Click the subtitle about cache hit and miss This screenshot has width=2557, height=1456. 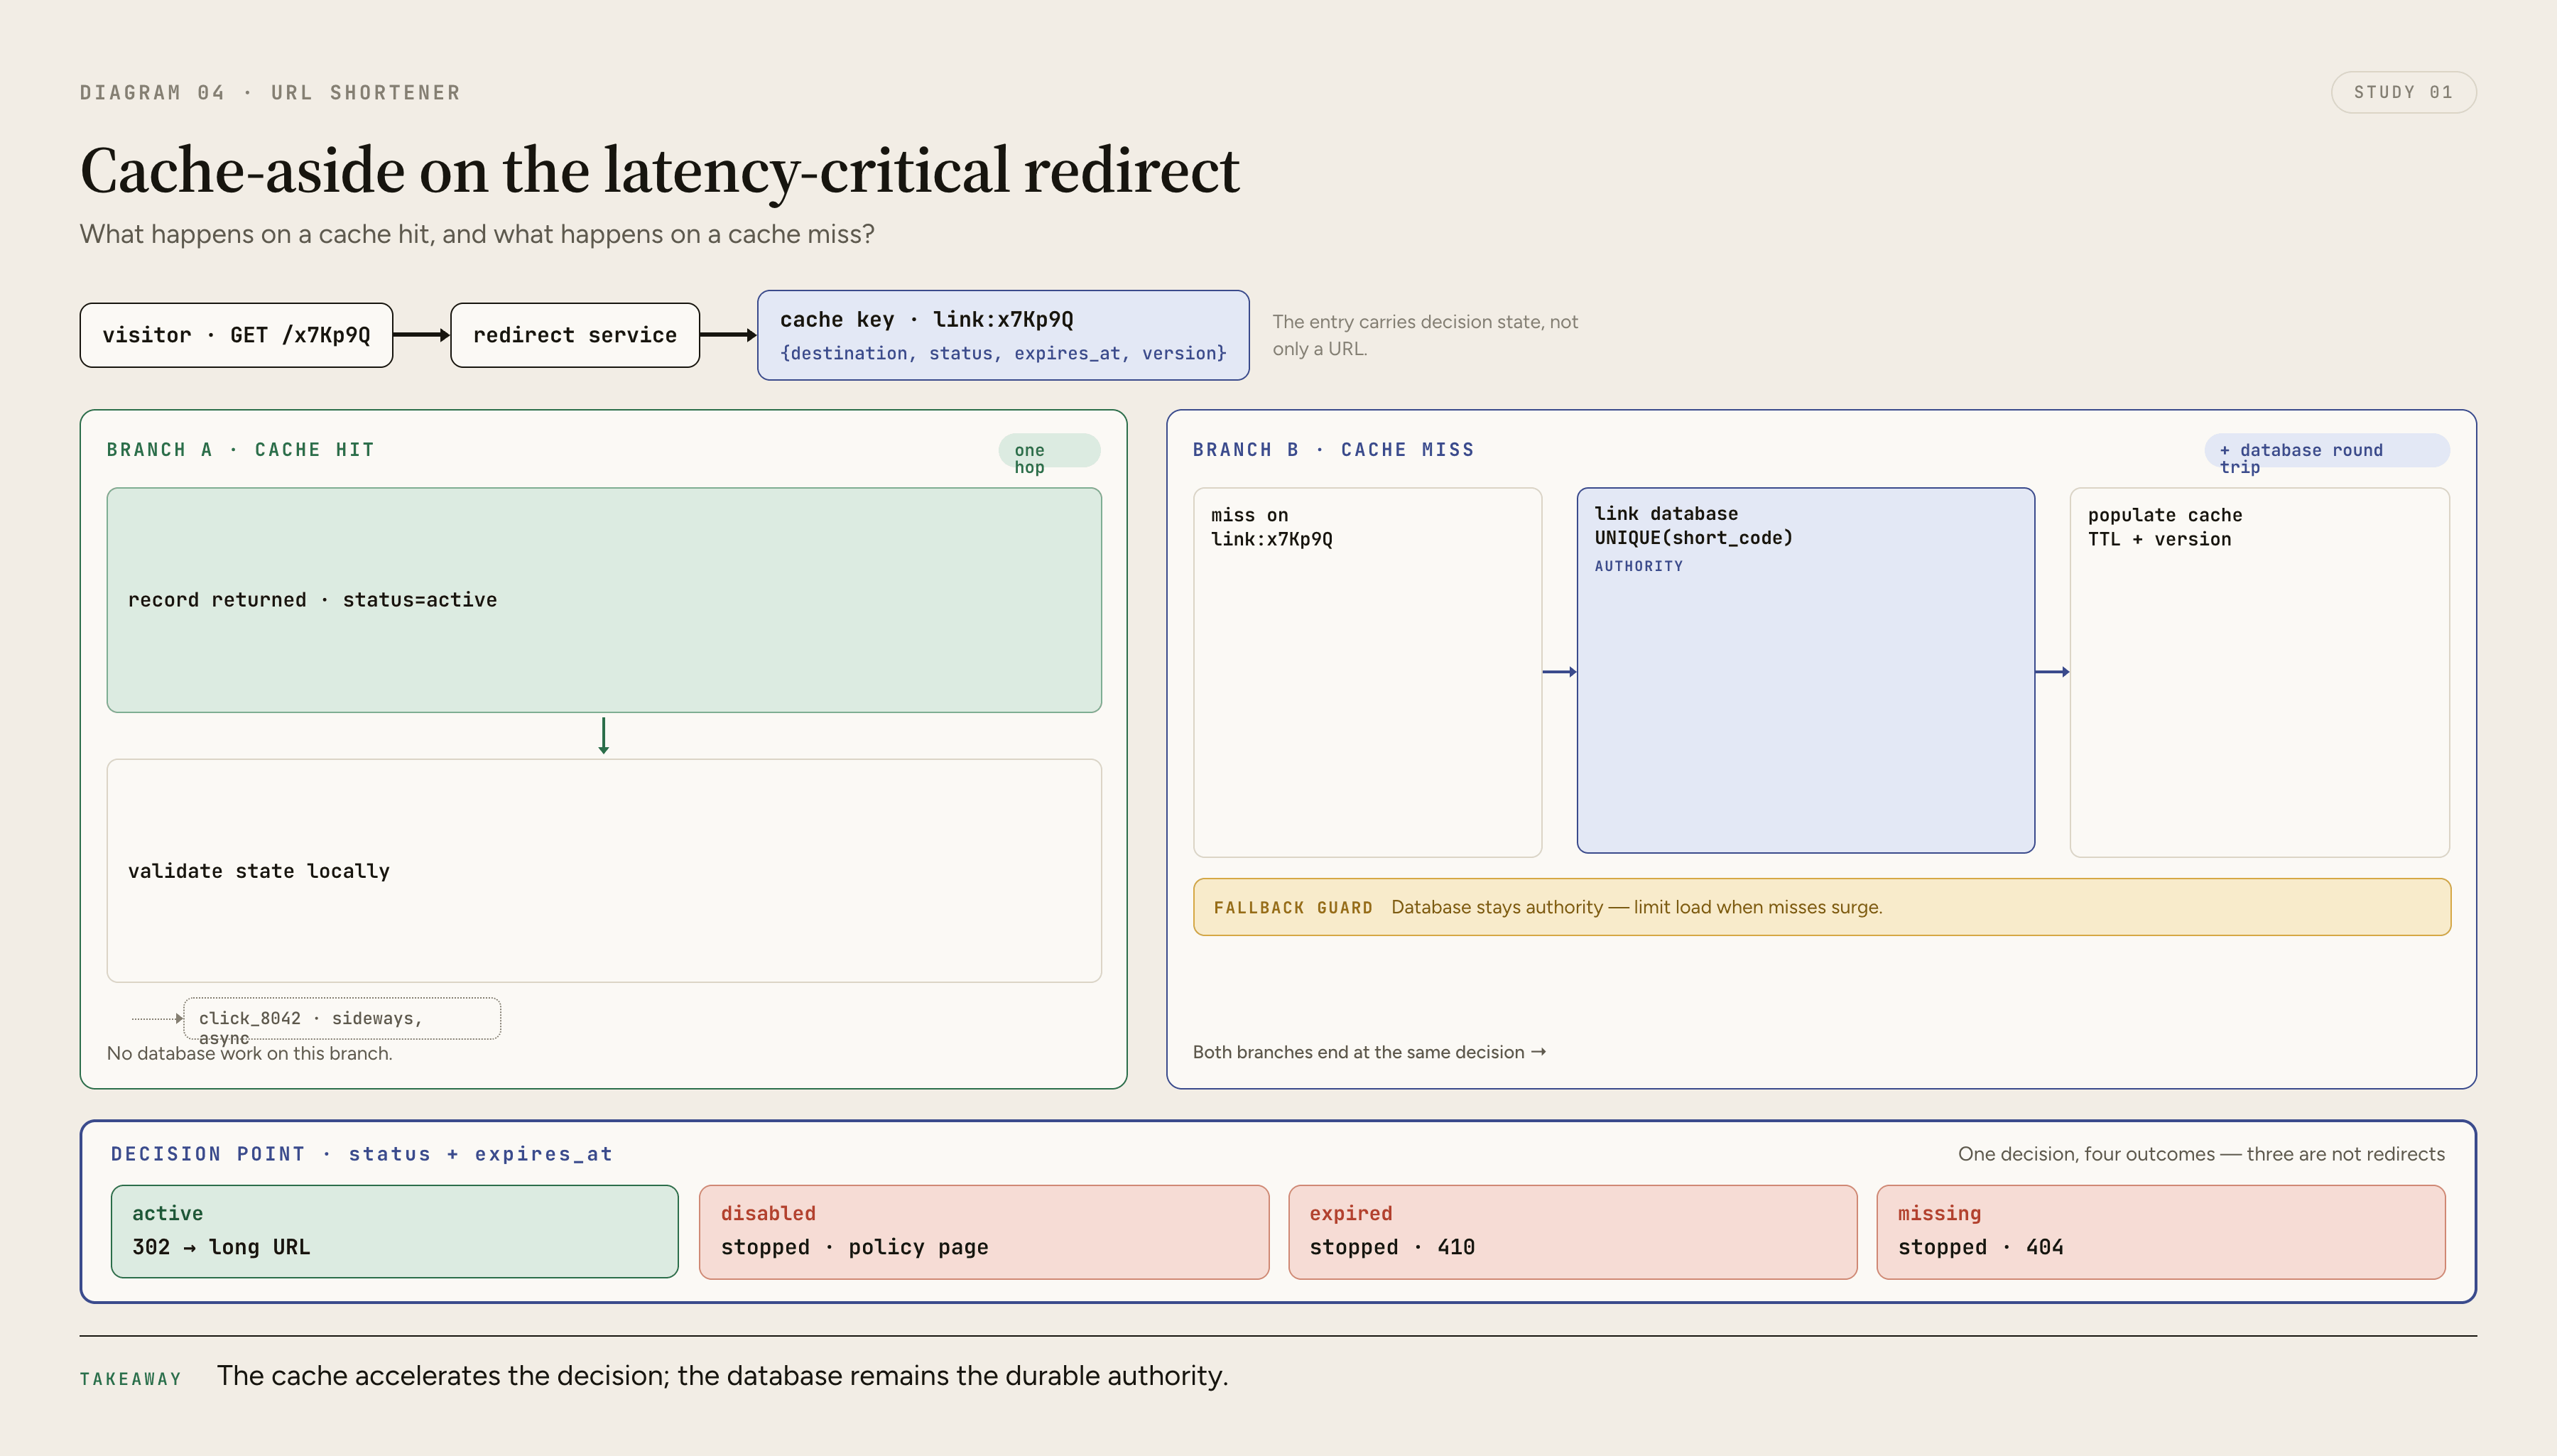pos(477,234)
